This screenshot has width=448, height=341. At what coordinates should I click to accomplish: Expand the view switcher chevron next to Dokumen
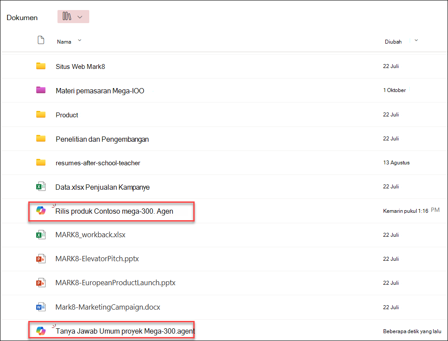(x=80, y=17)
